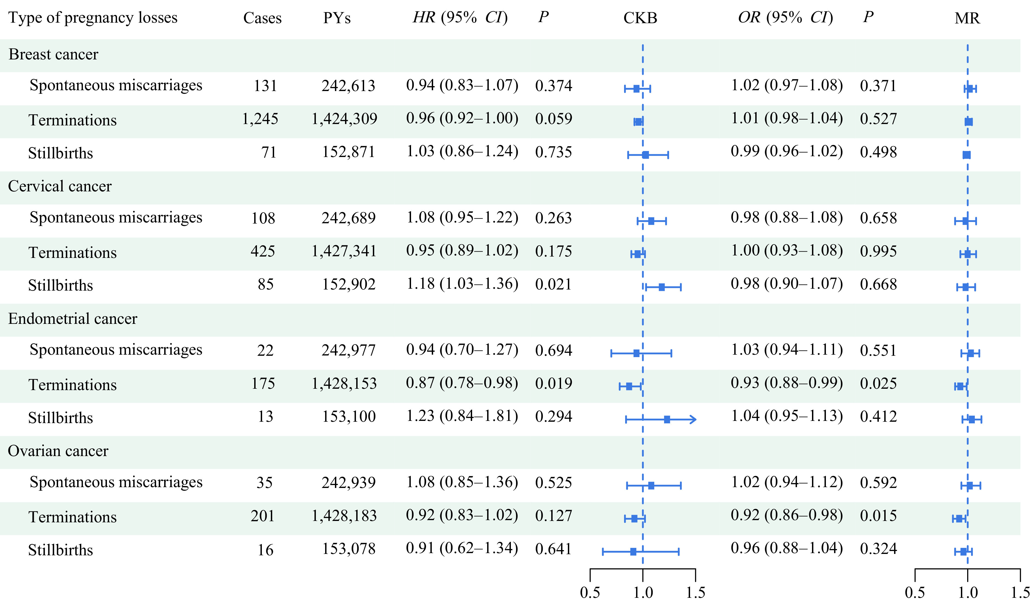The height and width of the screenshot is (603, 1031).
Task: Click the 'CKB' forest plot header
Action: pos(640,18)
